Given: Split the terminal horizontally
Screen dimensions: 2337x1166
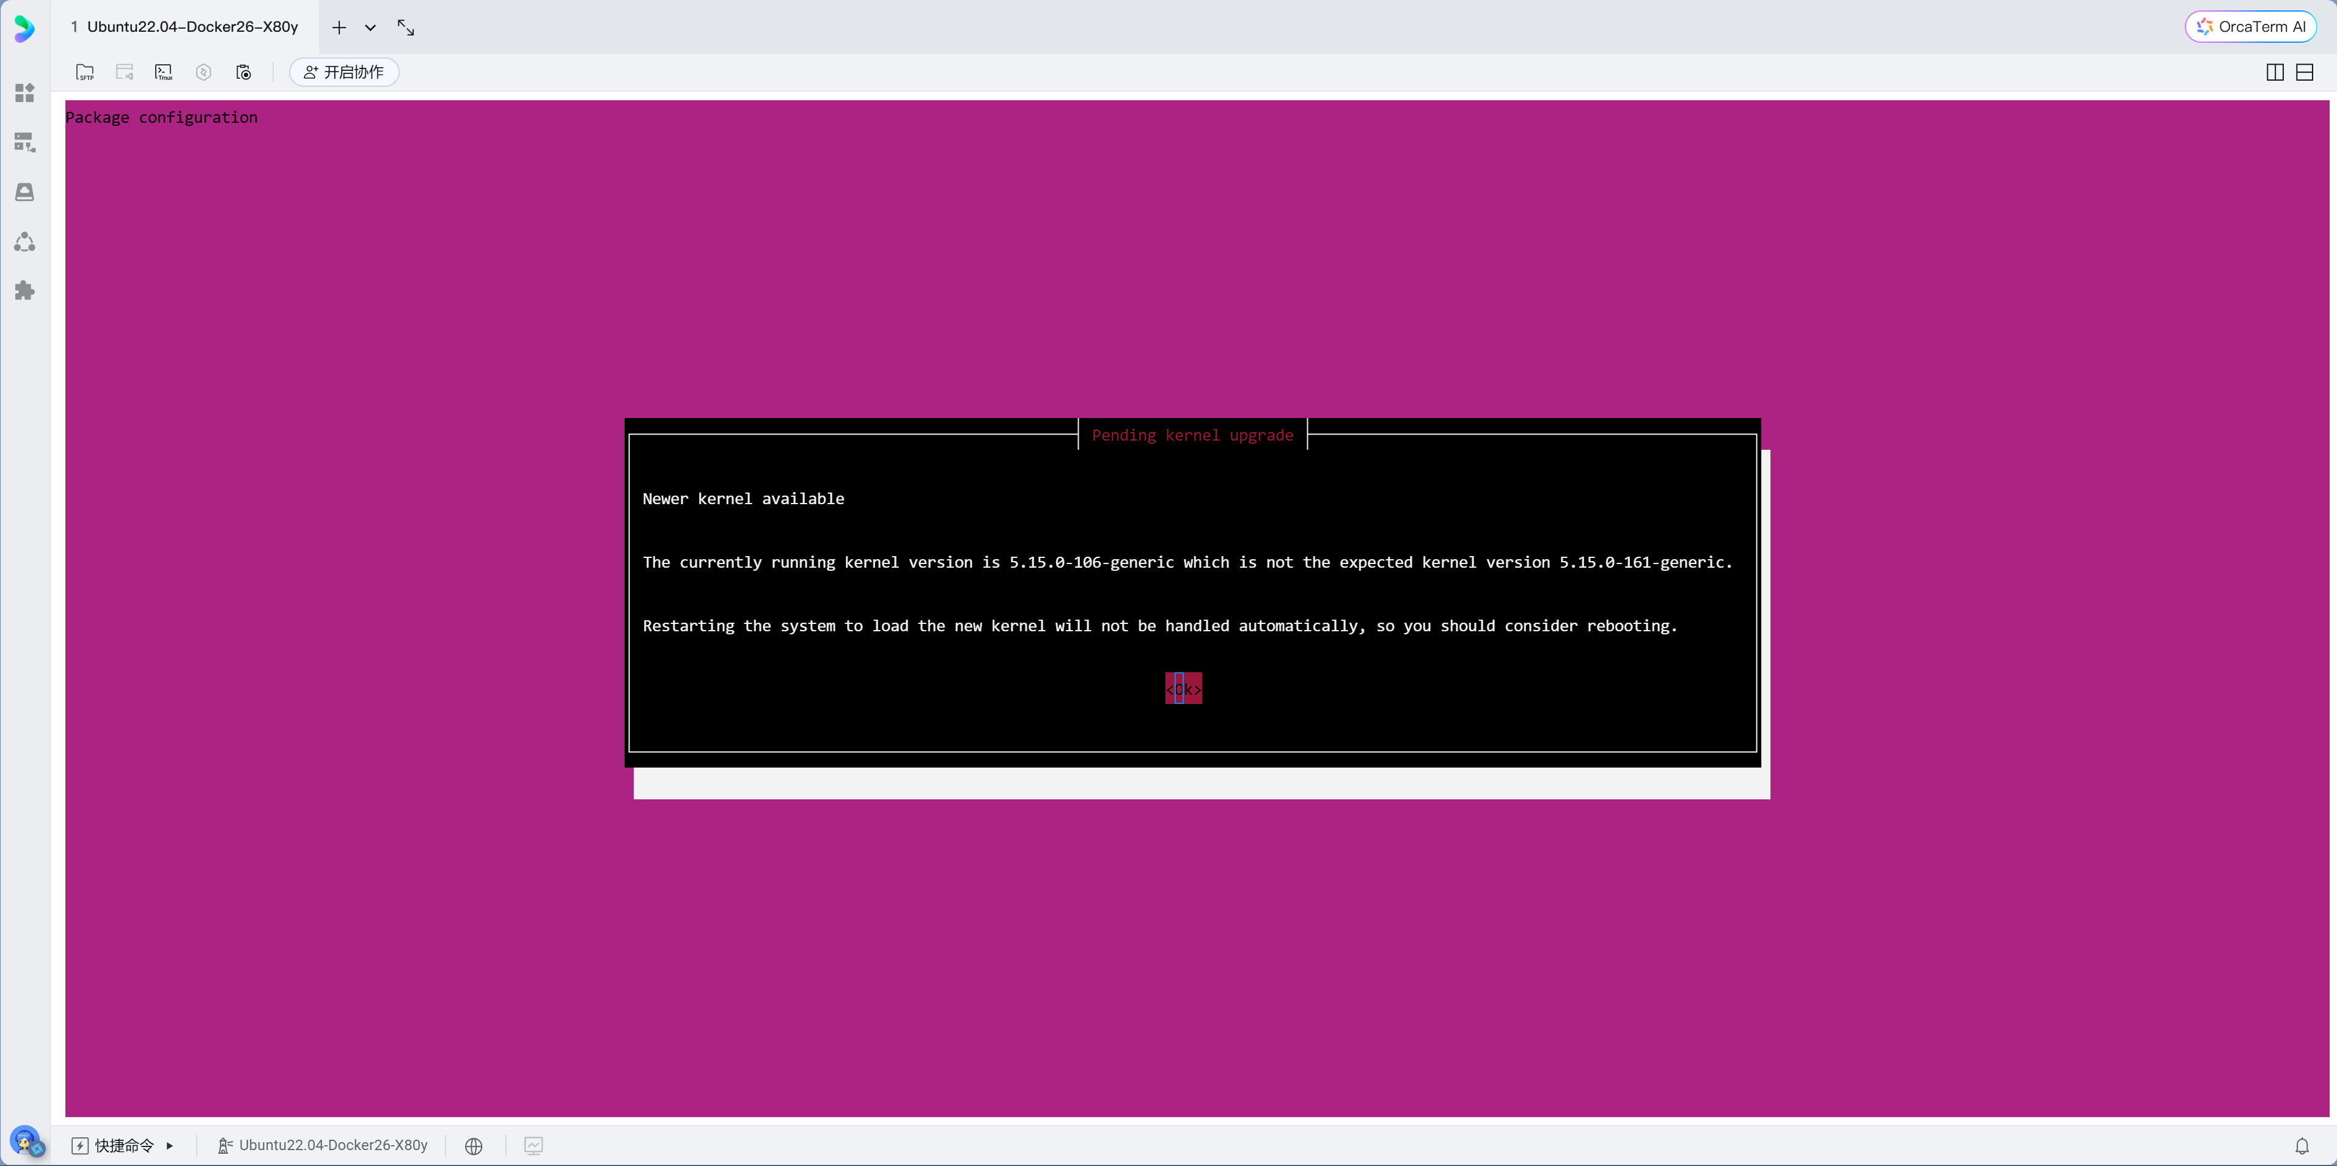Looking at the screenshot, I should [2305, 71].
